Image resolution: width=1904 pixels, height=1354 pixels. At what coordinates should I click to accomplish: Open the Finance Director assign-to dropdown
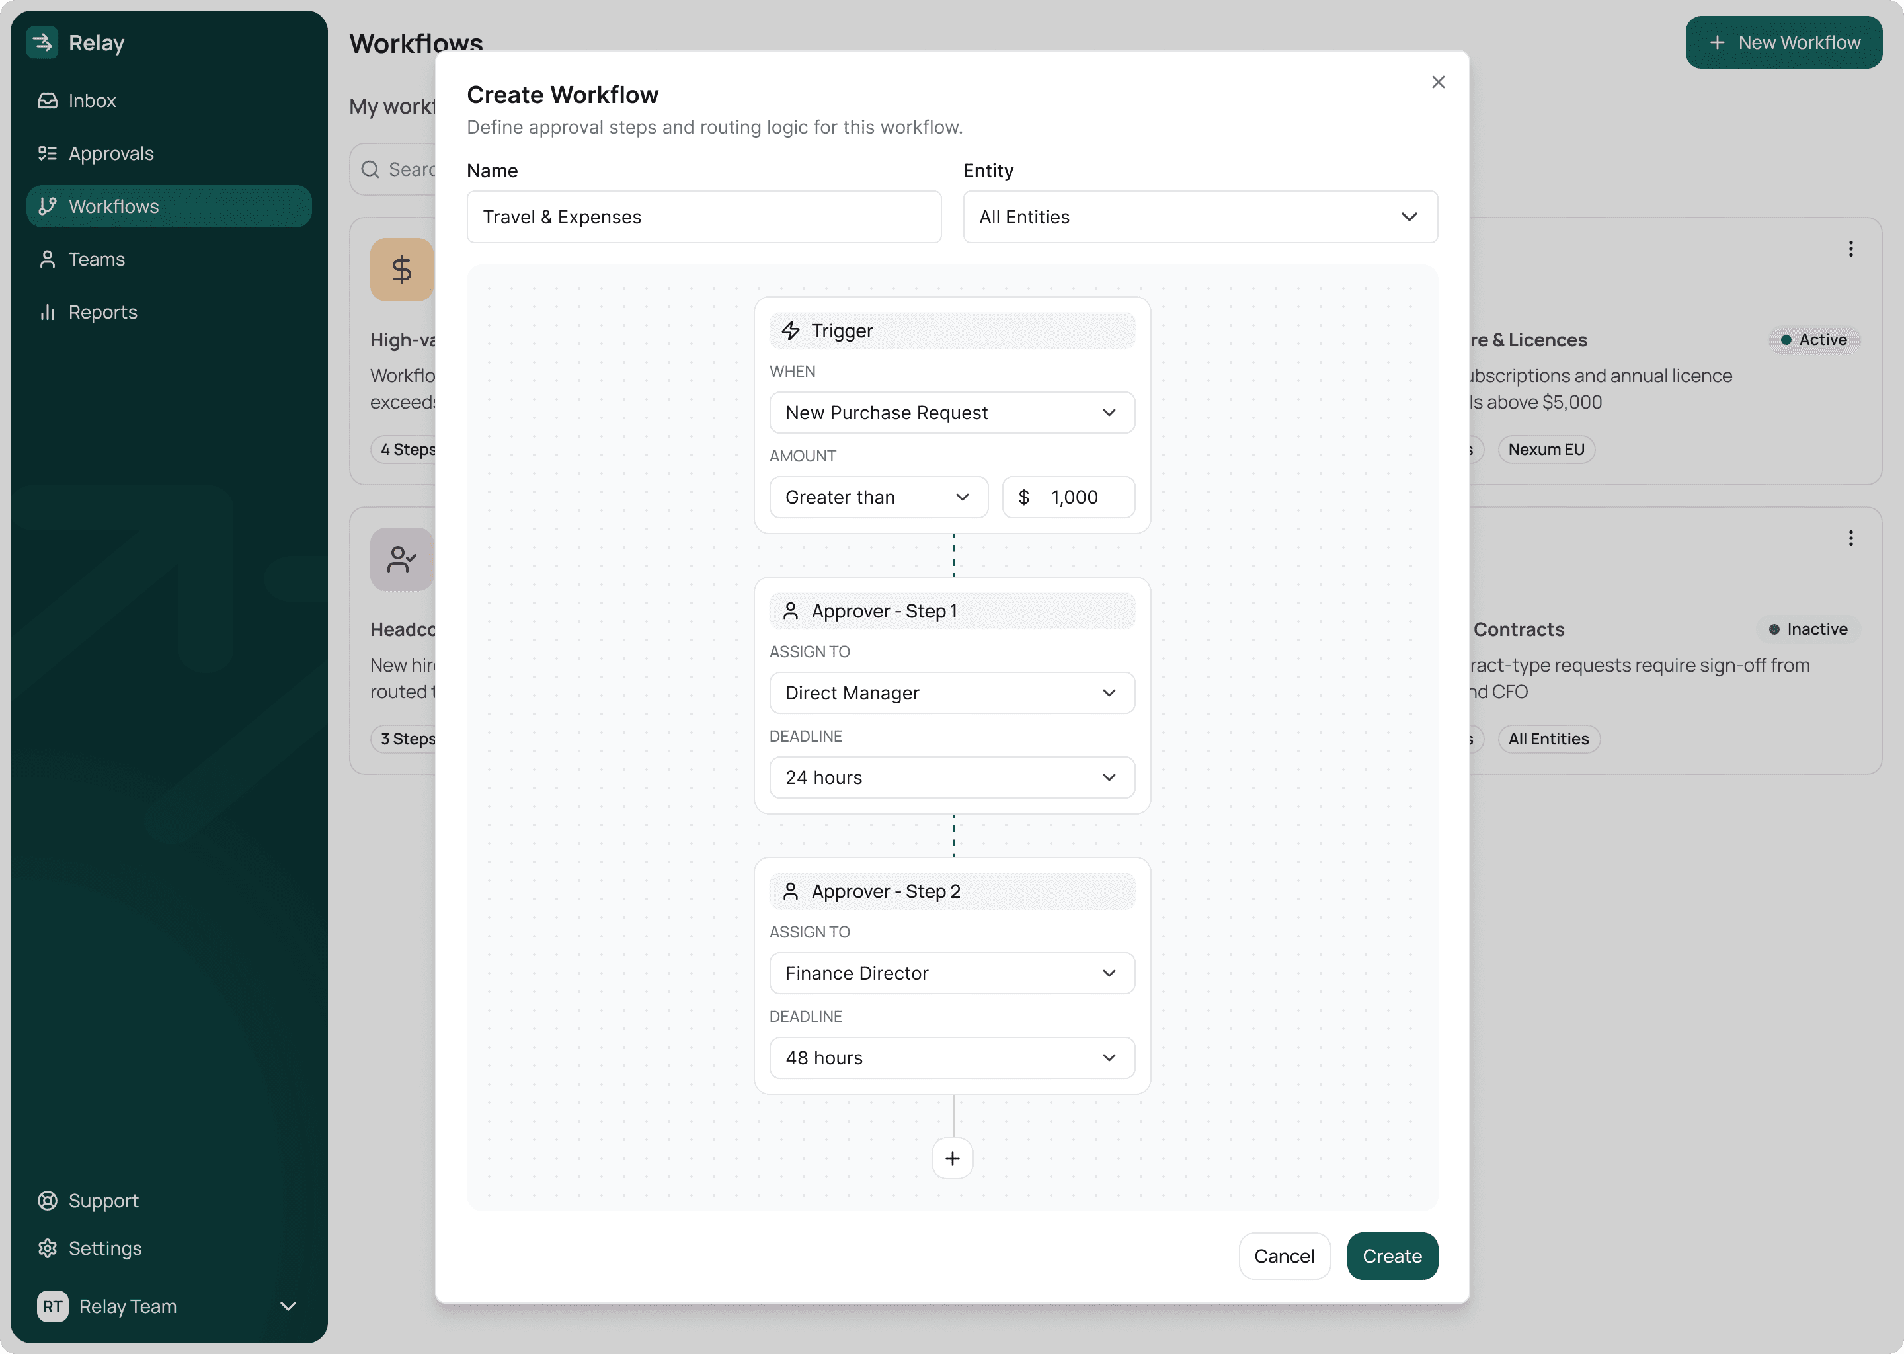[x=952, y=973]
